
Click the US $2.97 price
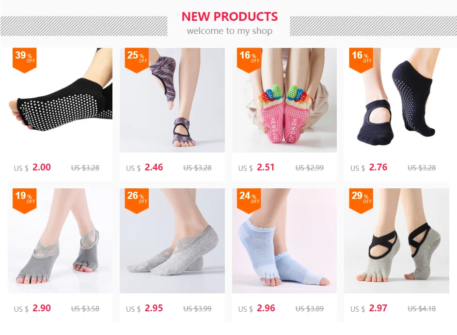point(369,308)
